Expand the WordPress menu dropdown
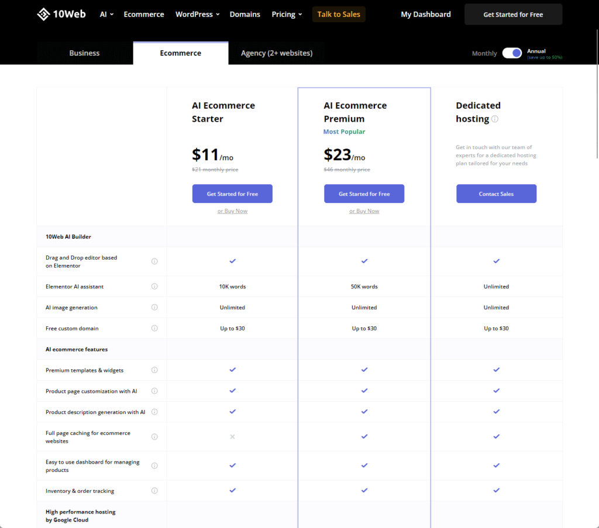599x528 pixels. [198, 15]
